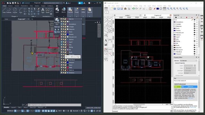This screenshot has height=115, width=205.
Task: Toggle the lightbulb for Walls layer in AutoCAD
Action: 61,67
